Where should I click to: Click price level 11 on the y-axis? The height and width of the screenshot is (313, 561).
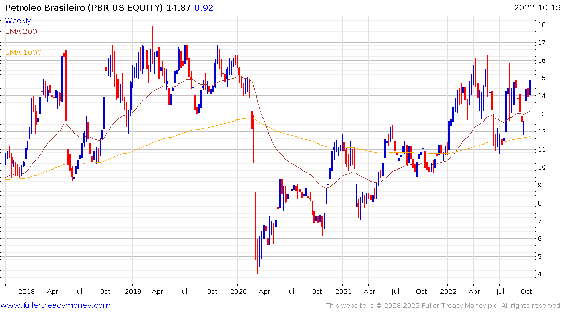coord(542,150)
